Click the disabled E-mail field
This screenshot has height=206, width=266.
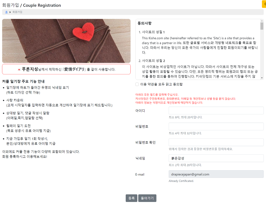point(216,174)
